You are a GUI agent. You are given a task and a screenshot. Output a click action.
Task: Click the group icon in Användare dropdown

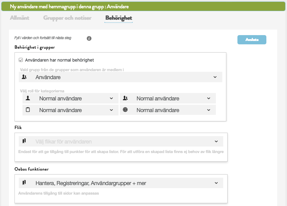(x=24, y=77)
